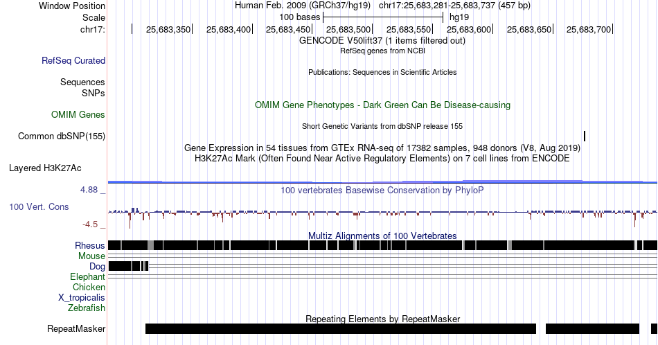The height and width of the screenshot is (345, 658).
Task: Click the dbSNP variant tick mark
Action: [x=585, y=136]
